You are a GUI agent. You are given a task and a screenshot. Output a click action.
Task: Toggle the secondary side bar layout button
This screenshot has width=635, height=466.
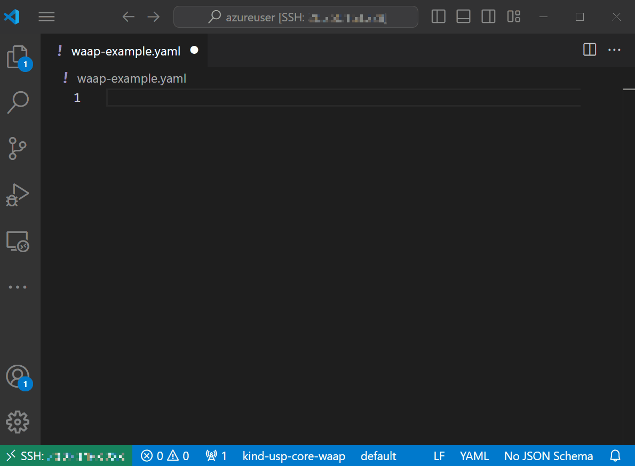[488, 17]
